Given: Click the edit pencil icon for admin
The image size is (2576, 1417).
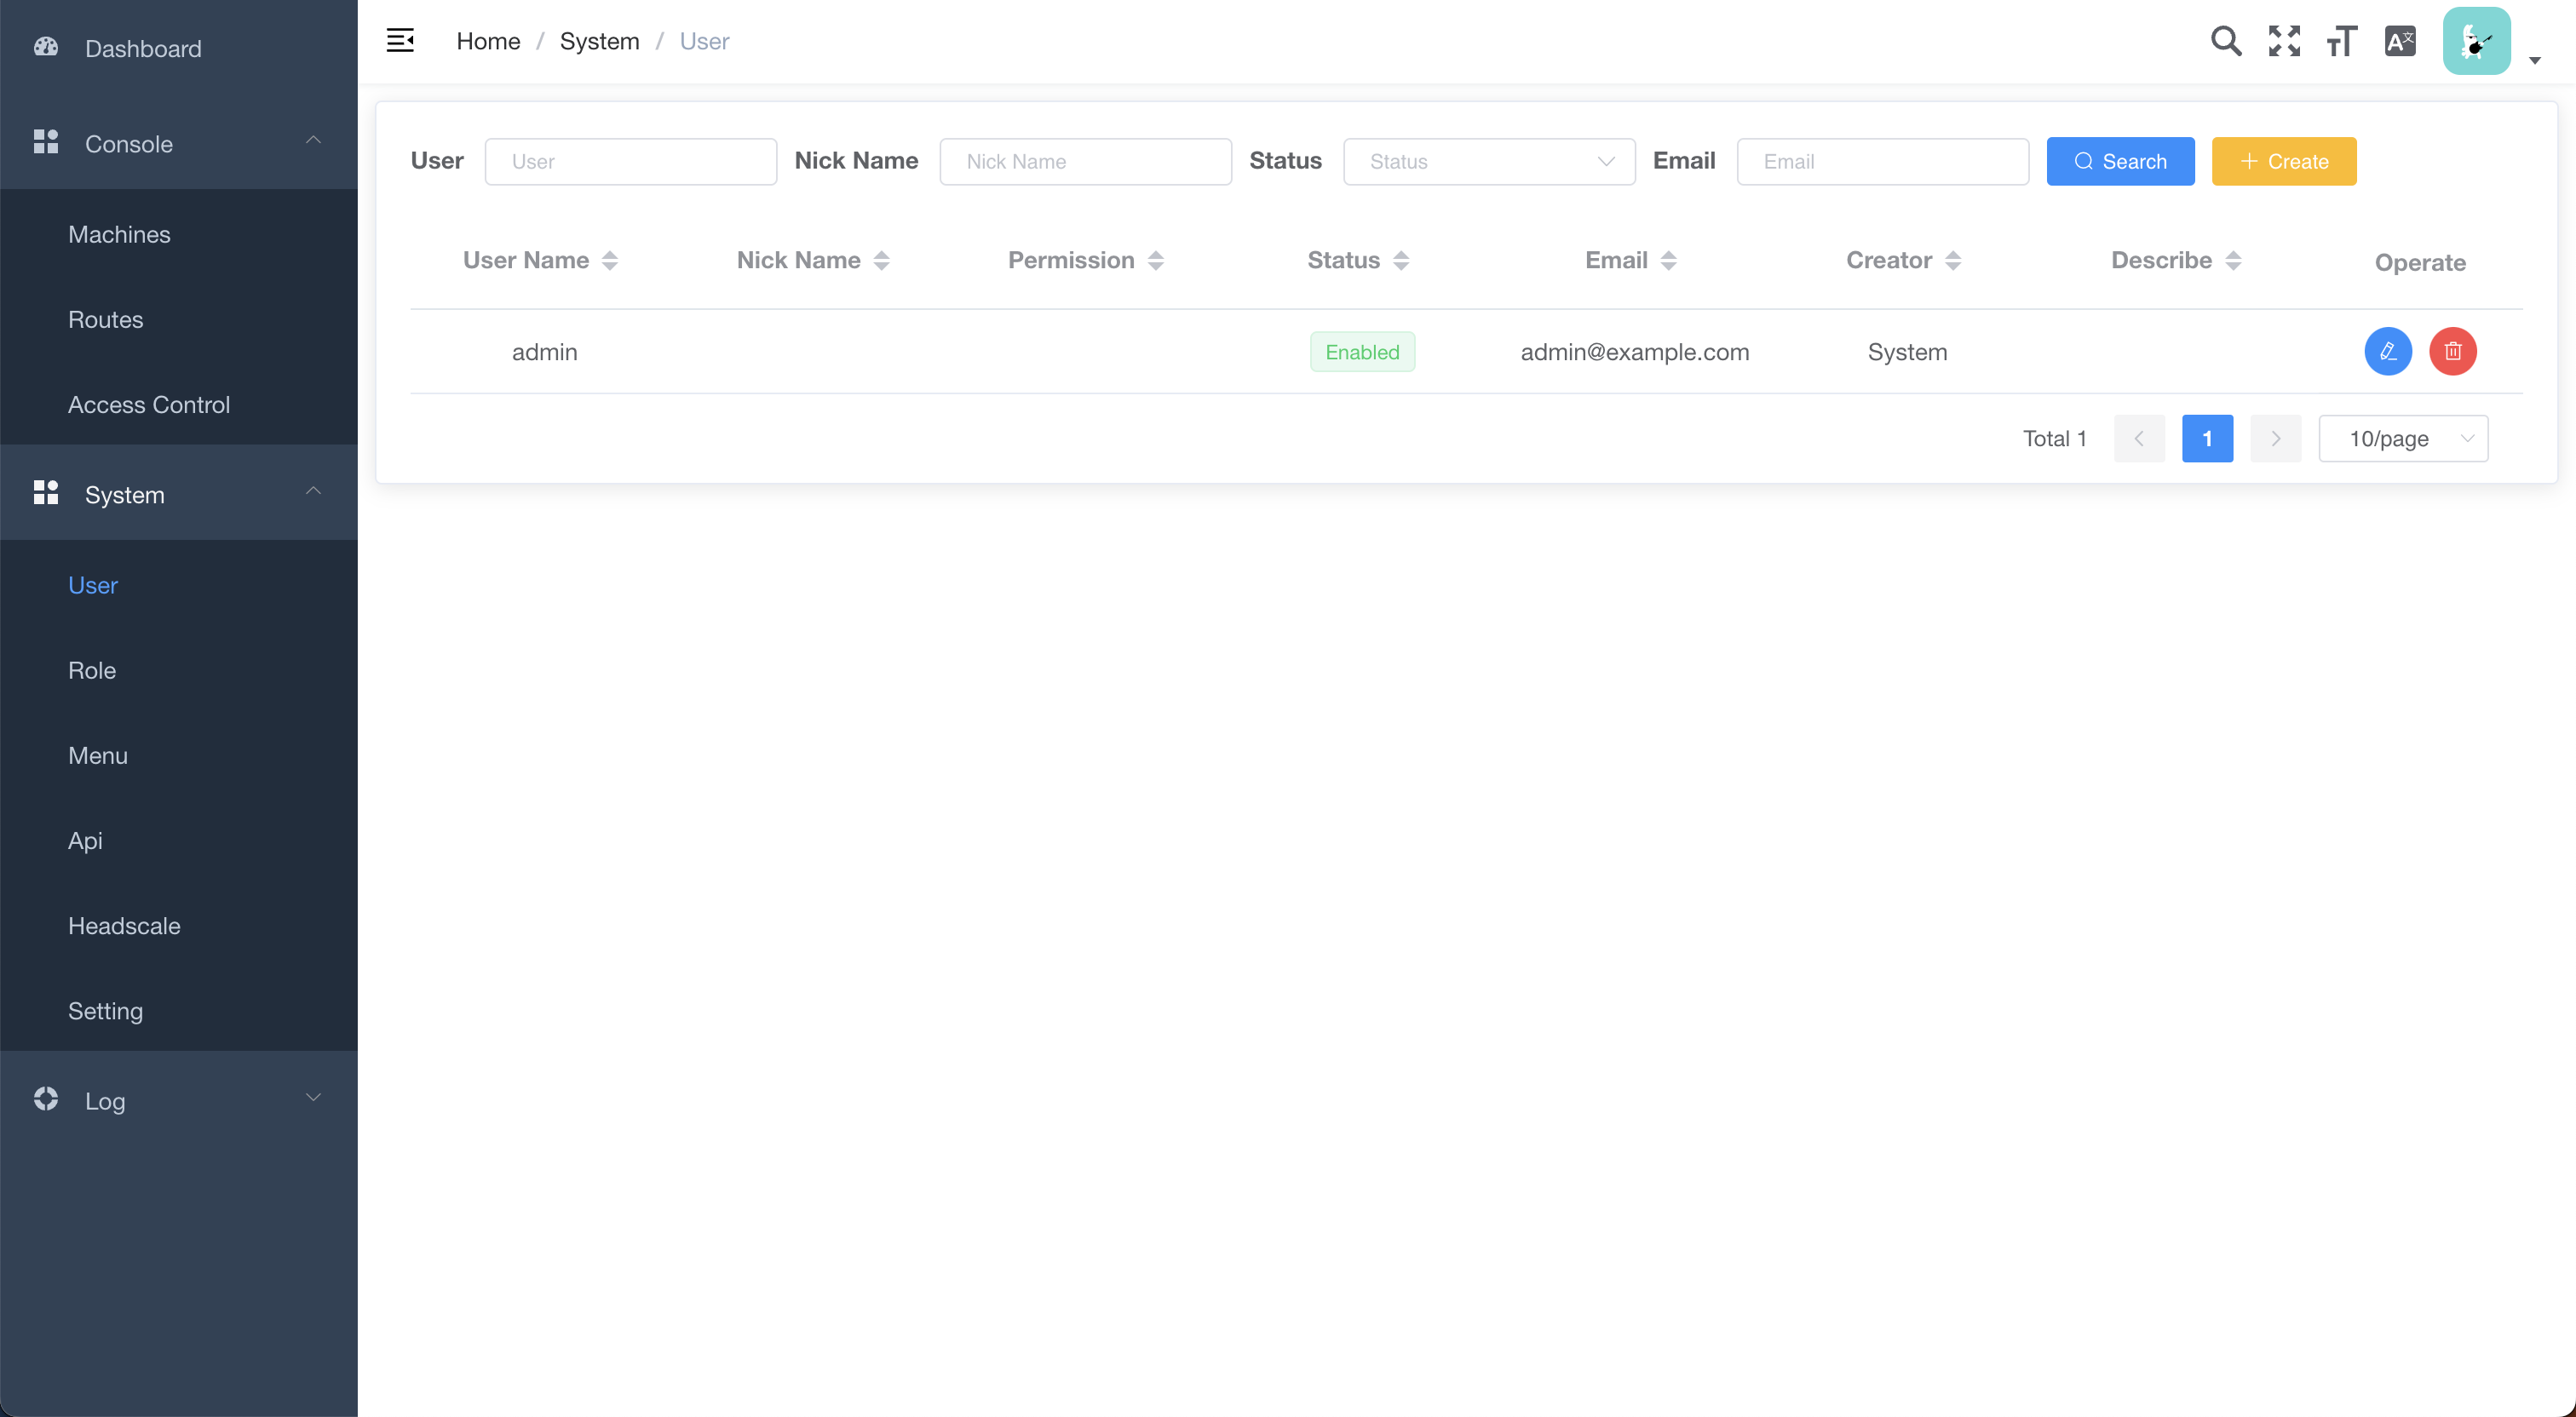Looking at the screenshot, I should 2387,351.
